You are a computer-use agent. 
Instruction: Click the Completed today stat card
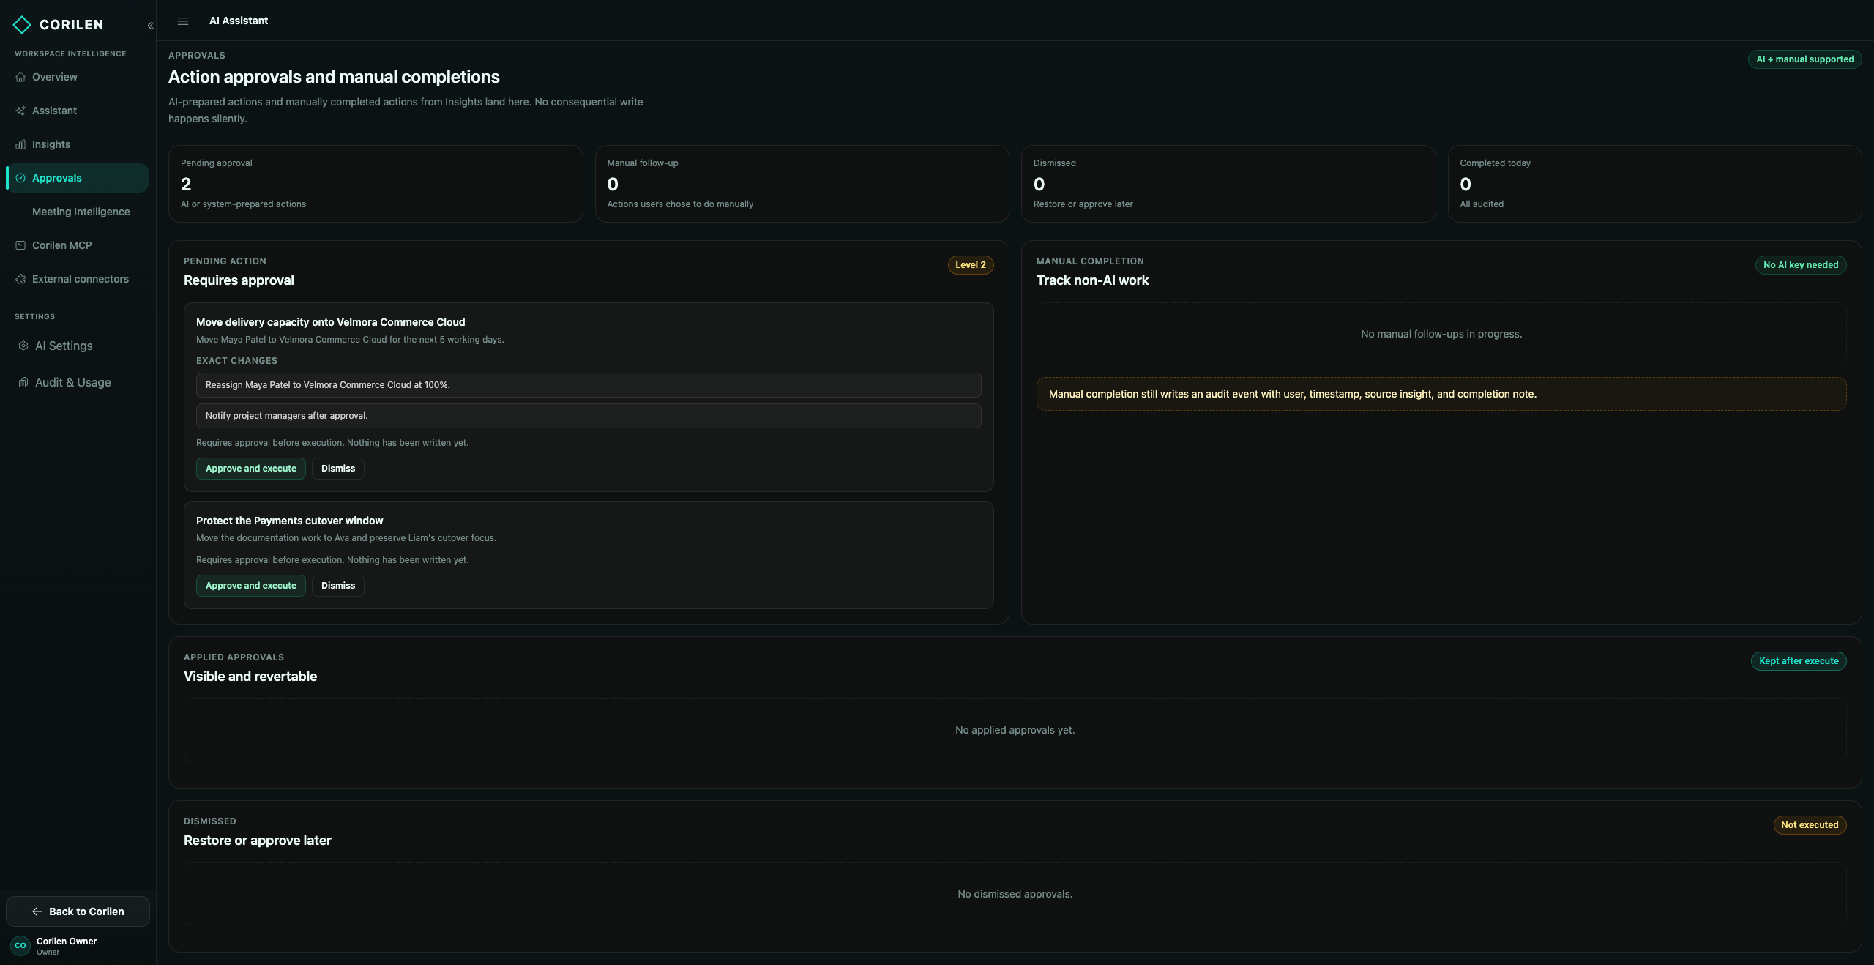point(1654,184)
